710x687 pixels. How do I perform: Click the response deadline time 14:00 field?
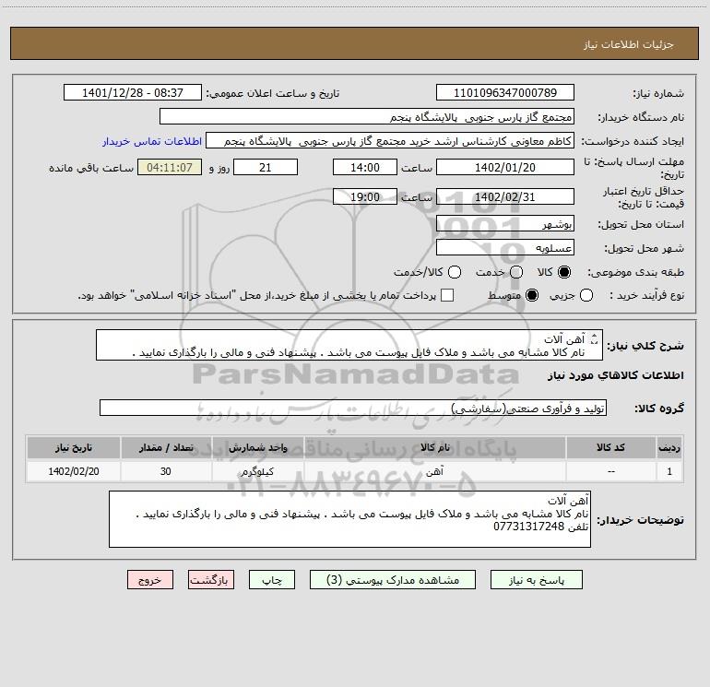(365, 167)
